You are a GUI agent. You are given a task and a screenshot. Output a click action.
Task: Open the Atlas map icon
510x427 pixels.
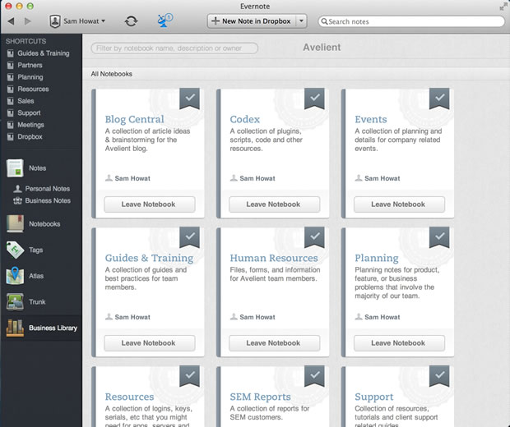click(15, 276)
